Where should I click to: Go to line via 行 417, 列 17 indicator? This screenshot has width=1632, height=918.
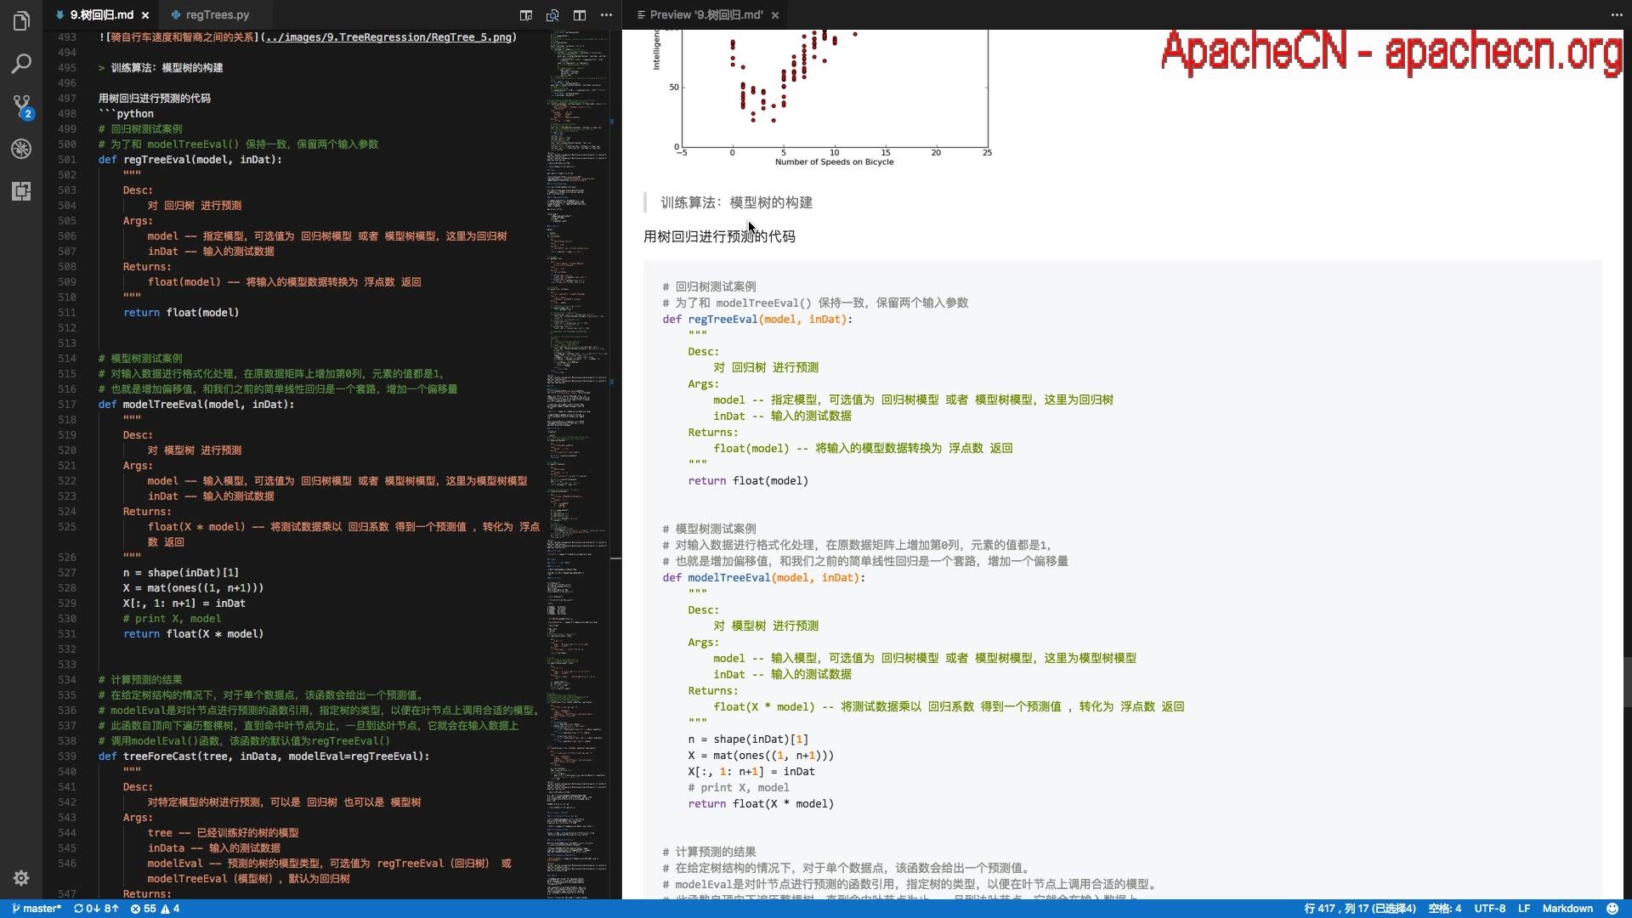click(x=1360, y=909)
